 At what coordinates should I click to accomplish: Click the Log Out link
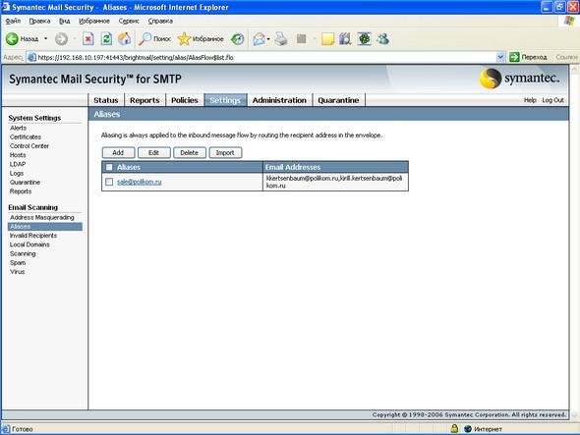[x=552, y=100]
